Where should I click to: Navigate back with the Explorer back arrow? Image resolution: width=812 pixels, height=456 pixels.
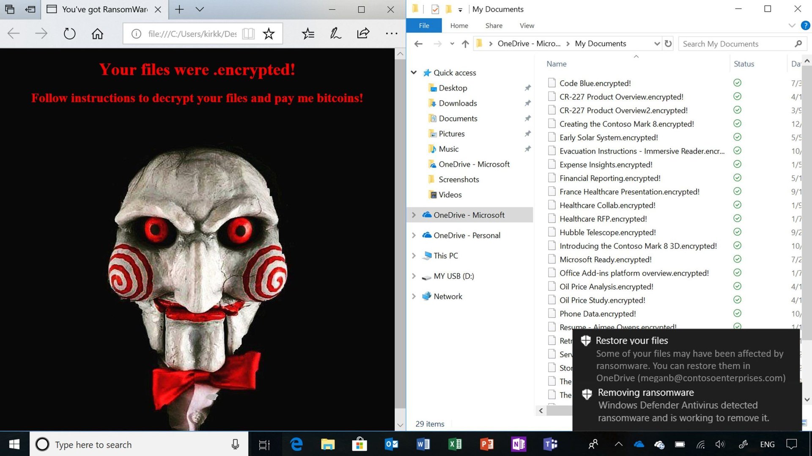click(x=418, y=44)
